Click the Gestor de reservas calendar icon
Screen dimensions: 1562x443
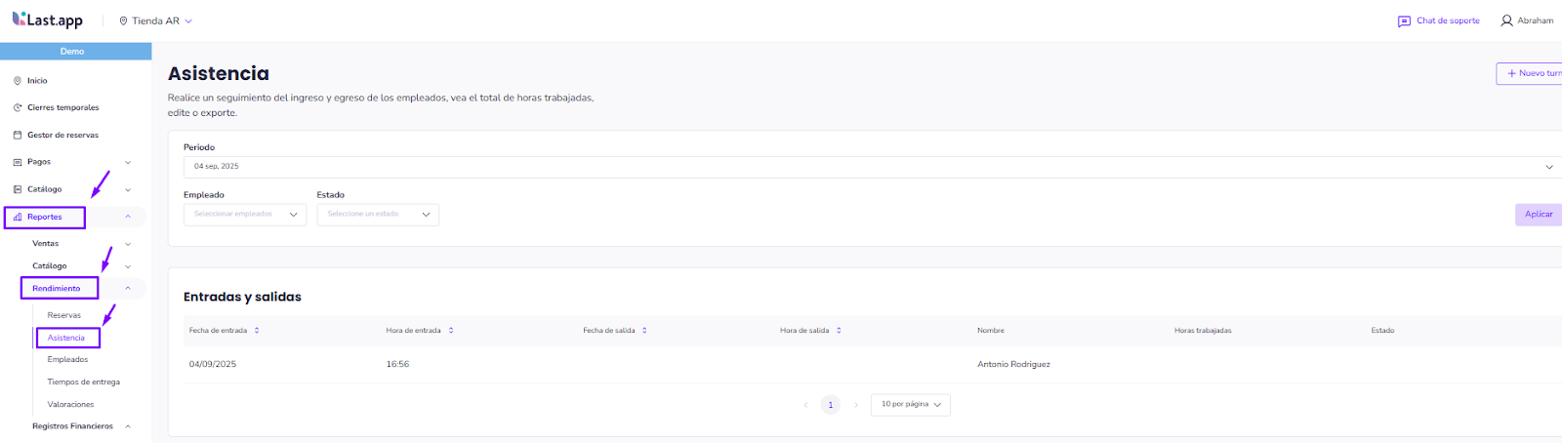tap(18, 135)
